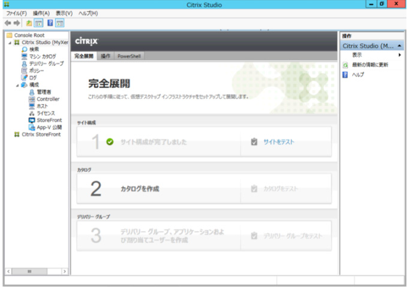The width and height of the screenshot is (408, 287).
Task: Minimize the Citrix Studio window
Action: 371,4
